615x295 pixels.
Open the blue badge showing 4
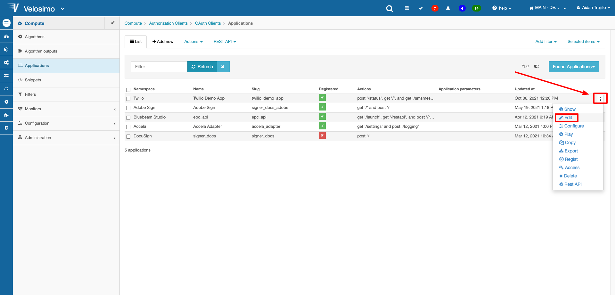coord(462,8)
